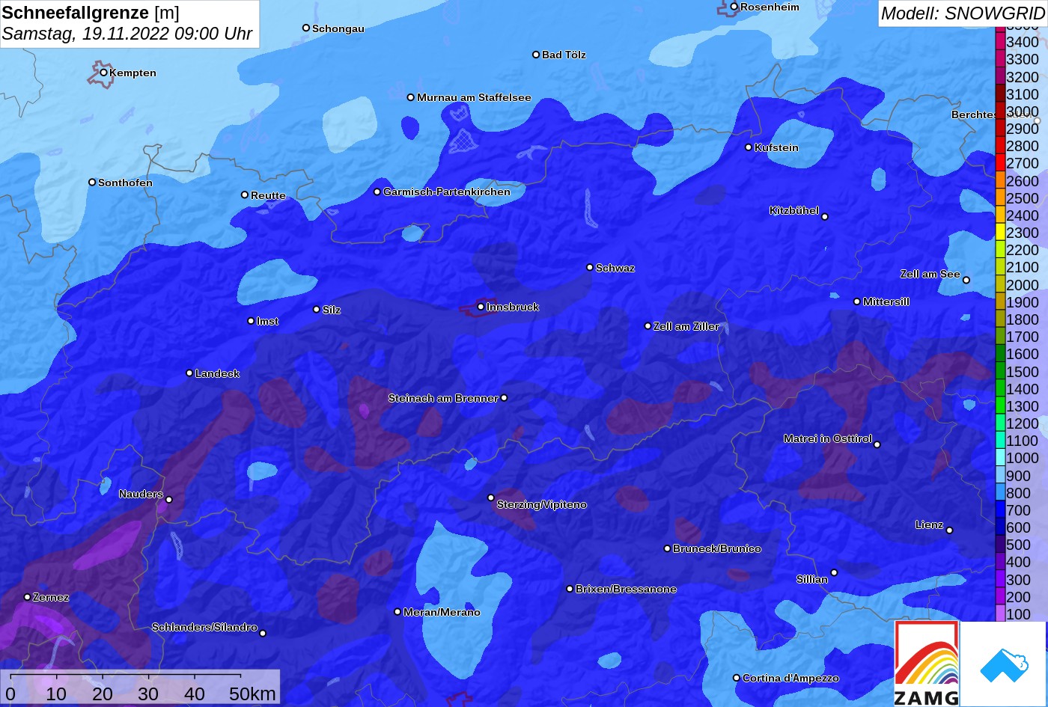Click the date 'Samstag, 19.11.2022 09:00 Uhr'
Screen dimensions: 1048x707
coord(127,34)
